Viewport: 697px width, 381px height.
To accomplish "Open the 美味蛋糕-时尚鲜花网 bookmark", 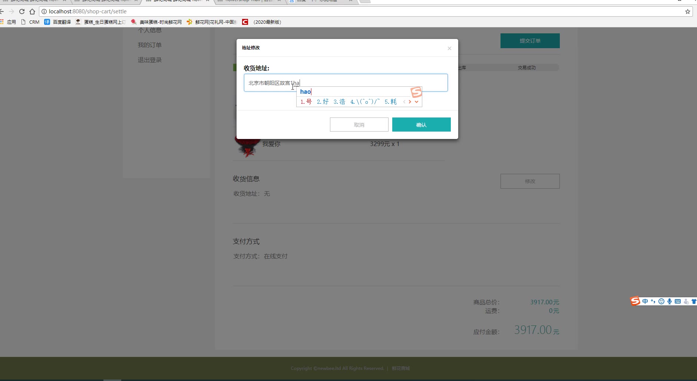I will click(156, 22).
